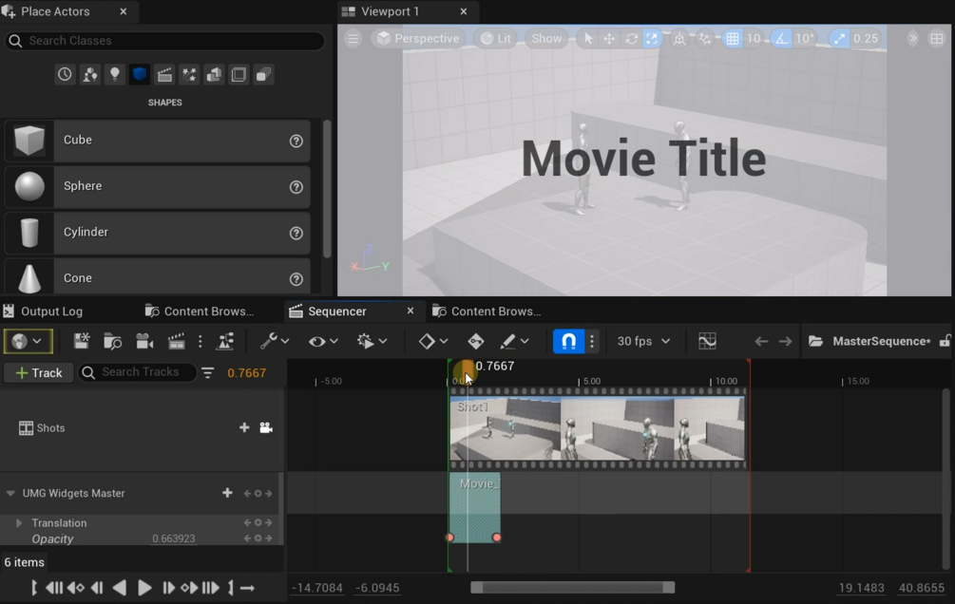Open the 30 fps frame rate dropdown
The height and width of the screenshot is (604, 955).
click(644, 340)
